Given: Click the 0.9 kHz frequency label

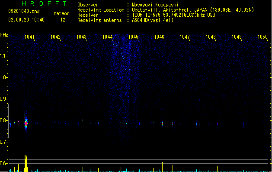Looking at the screenshot, I should pyautogui.click(x=3, y=98).
